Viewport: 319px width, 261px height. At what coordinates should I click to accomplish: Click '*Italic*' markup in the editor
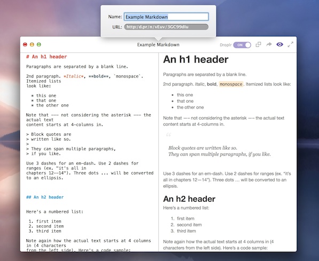pos(74,76)
